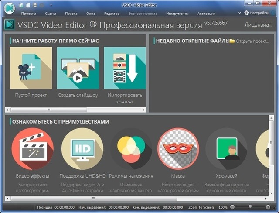Click the v5.7.5.667 version label
279x213 pixels.
point(216,23)
